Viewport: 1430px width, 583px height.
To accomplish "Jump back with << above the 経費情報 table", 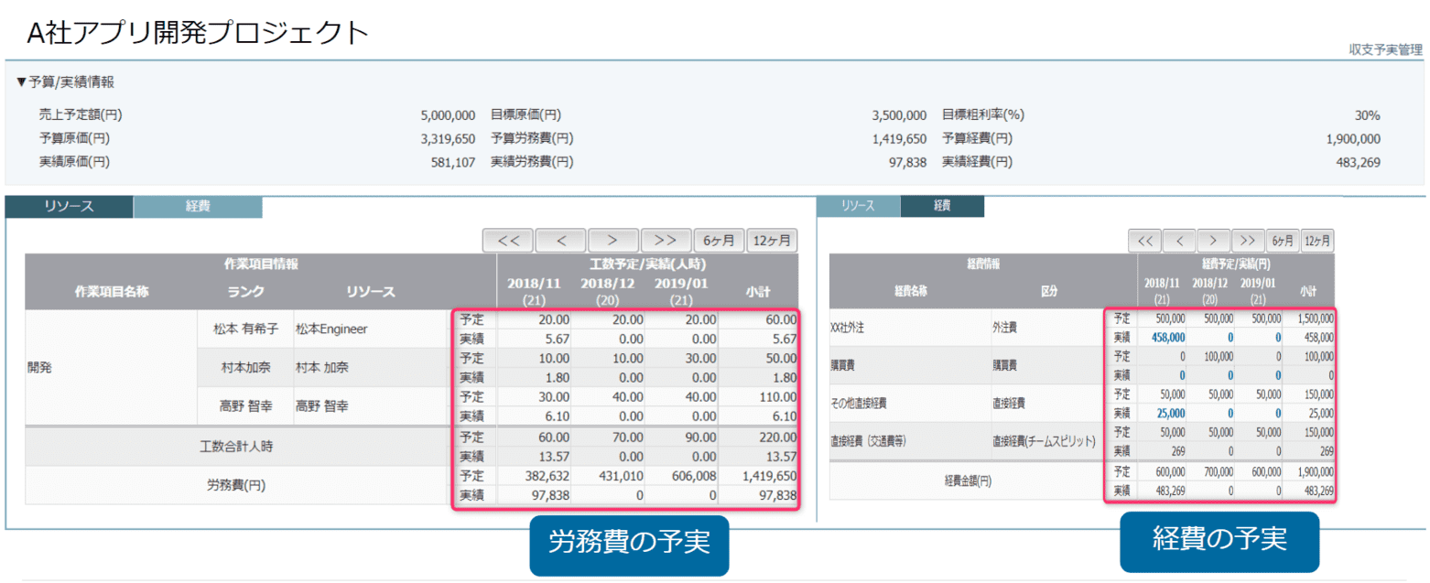I will tap(1144, 240).
